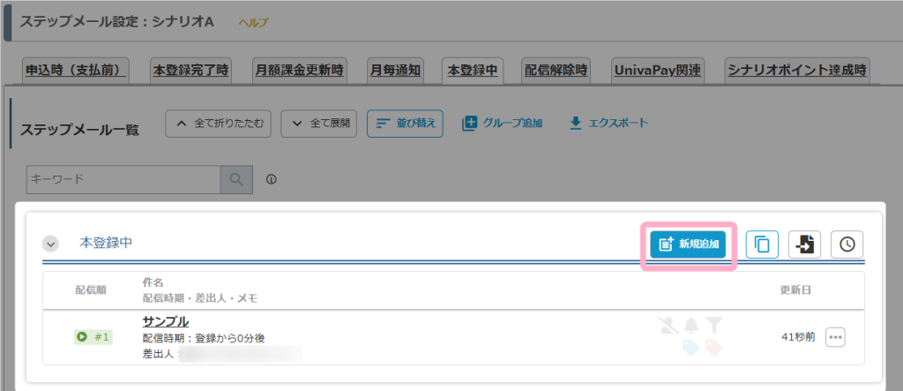Open the ヘルプ link
903x391 pixels.
tap(253, 22)
